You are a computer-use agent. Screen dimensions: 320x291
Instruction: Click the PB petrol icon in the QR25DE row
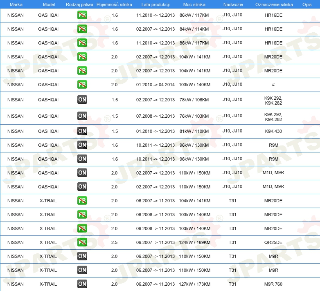(82, 242)
